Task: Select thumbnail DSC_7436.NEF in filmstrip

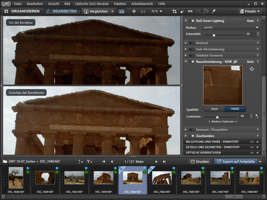Action: point(104,178)
